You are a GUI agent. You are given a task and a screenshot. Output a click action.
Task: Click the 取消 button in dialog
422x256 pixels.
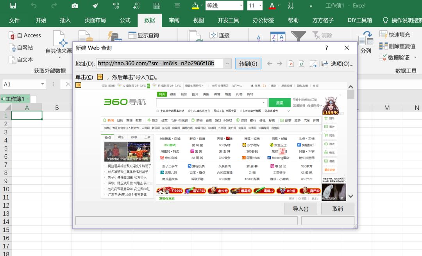[338, 208]
